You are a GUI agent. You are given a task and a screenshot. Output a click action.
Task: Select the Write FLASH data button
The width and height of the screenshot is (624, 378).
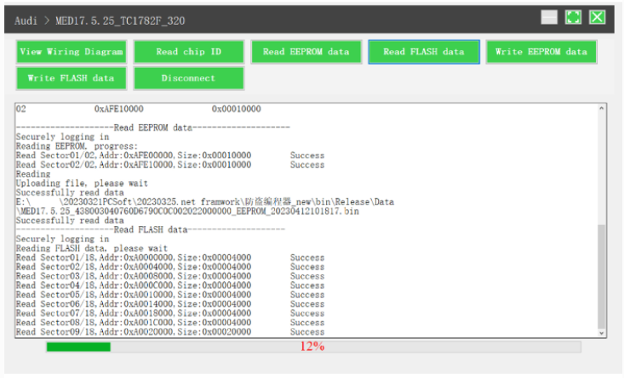pos(72,78)
